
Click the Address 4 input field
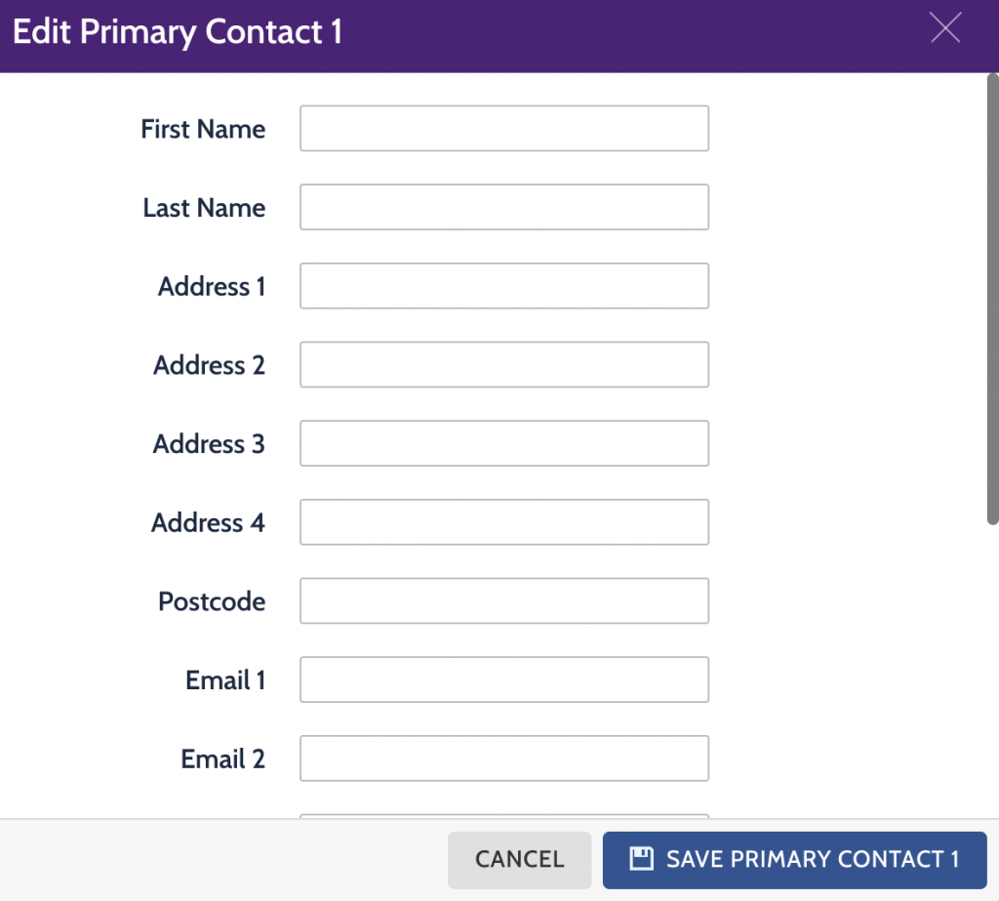(x=504, y=522)
